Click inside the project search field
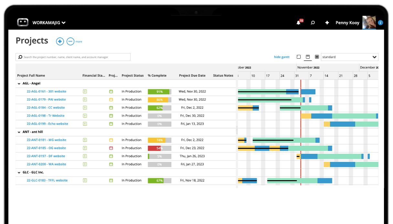This screenshot has width=393, height=224. pyautogui.click(x=73, y=57)
